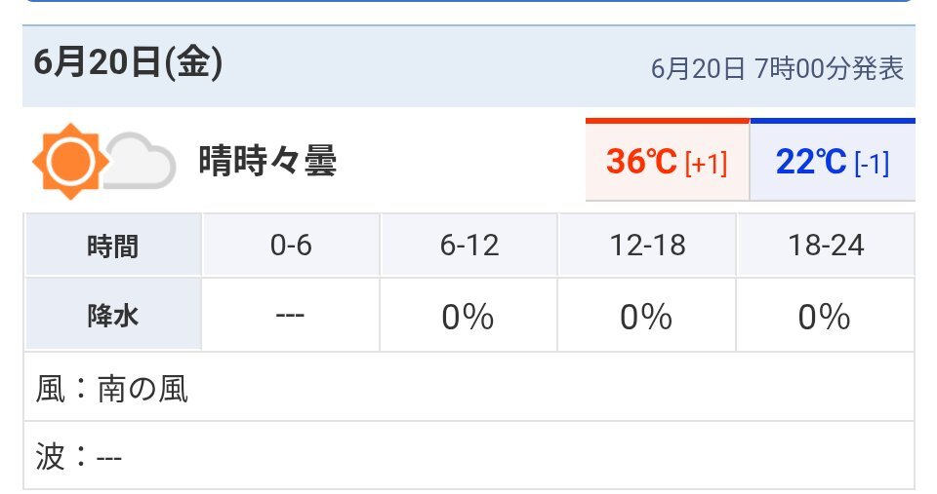Click the 22℃ low temperature box
Screen dimensions: 937x494
(x=833, y=160)
